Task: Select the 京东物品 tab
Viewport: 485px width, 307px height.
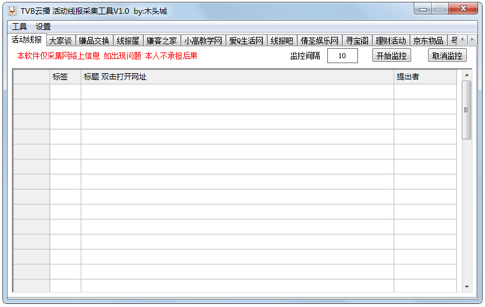Action: click(x=428, y=41)
